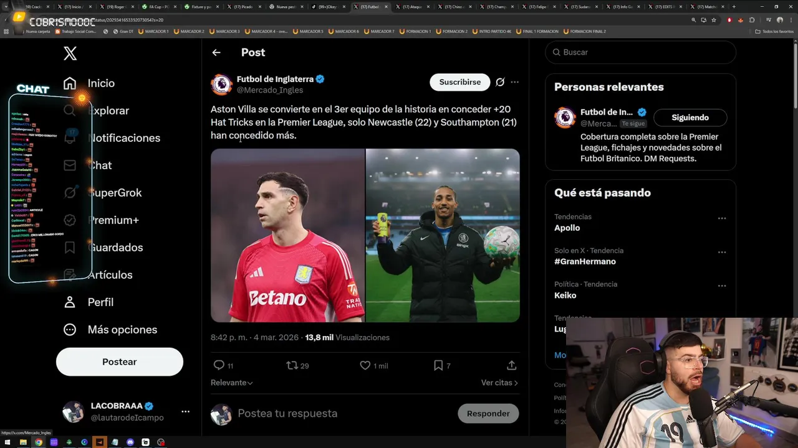Open File Explorer in taskbar

tap(23, 442)
